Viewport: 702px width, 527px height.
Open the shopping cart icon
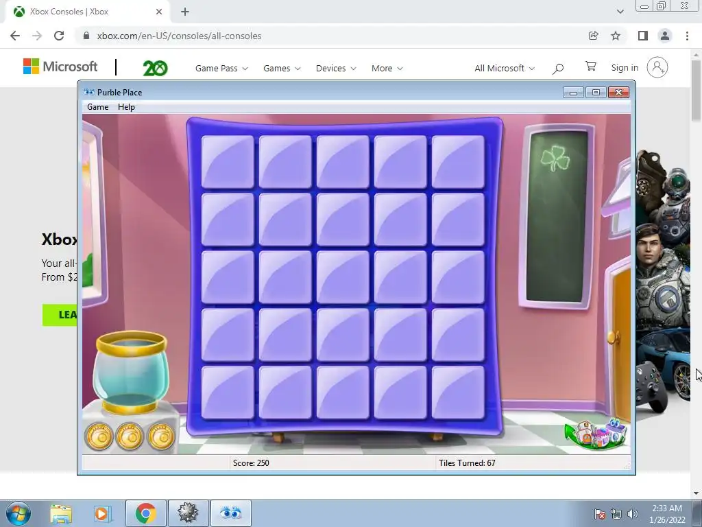[x=590, y=67]
